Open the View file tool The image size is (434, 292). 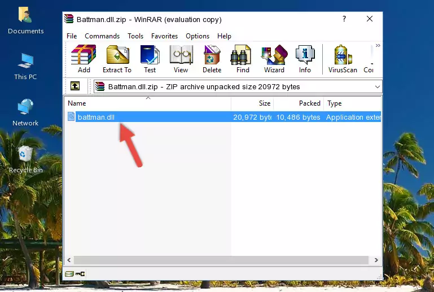[x=181, y=59]
